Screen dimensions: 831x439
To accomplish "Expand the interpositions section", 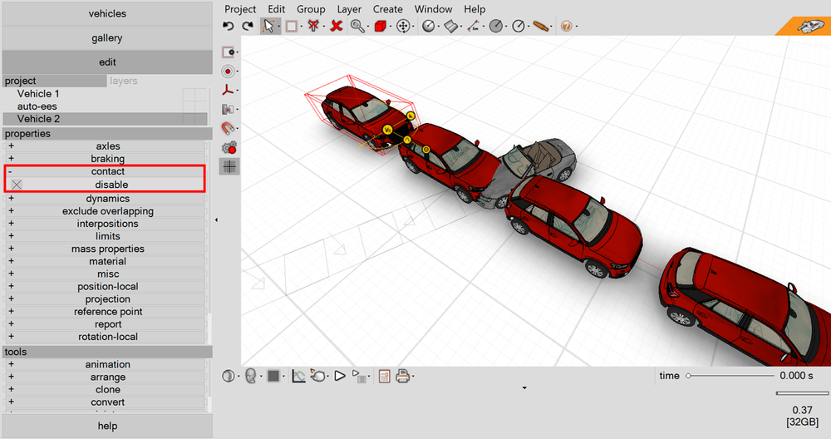I will pyautogui.click(x=11, y=224).
